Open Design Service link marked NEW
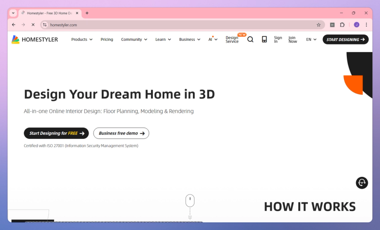 click(x=232, y=39)
